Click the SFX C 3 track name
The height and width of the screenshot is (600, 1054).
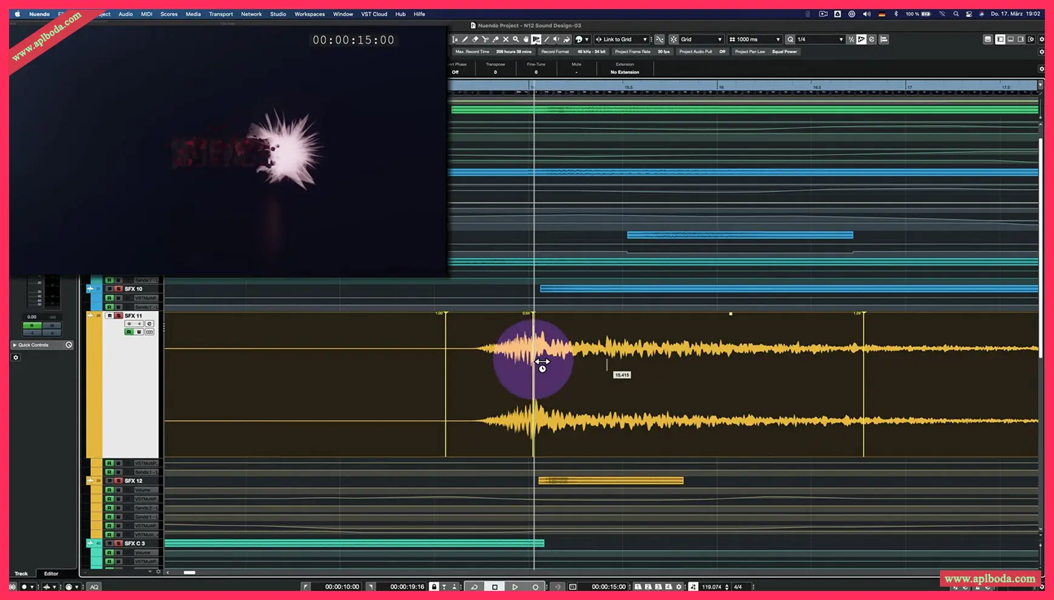tap(135, 543)
